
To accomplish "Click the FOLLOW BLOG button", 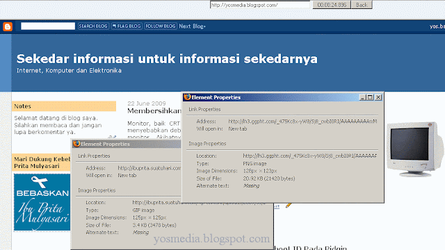I will [x=161, y=26].
